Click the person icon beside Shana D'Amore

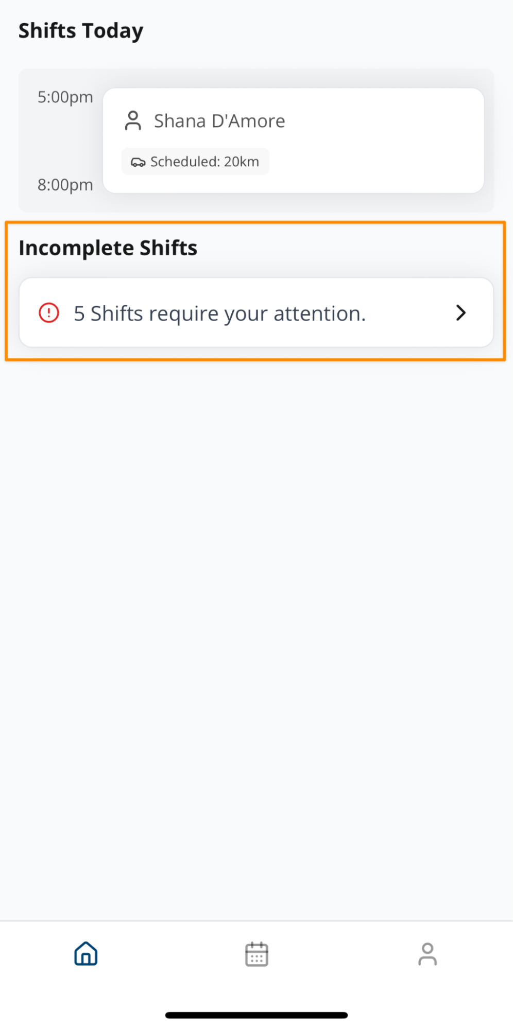pos(133,121)
